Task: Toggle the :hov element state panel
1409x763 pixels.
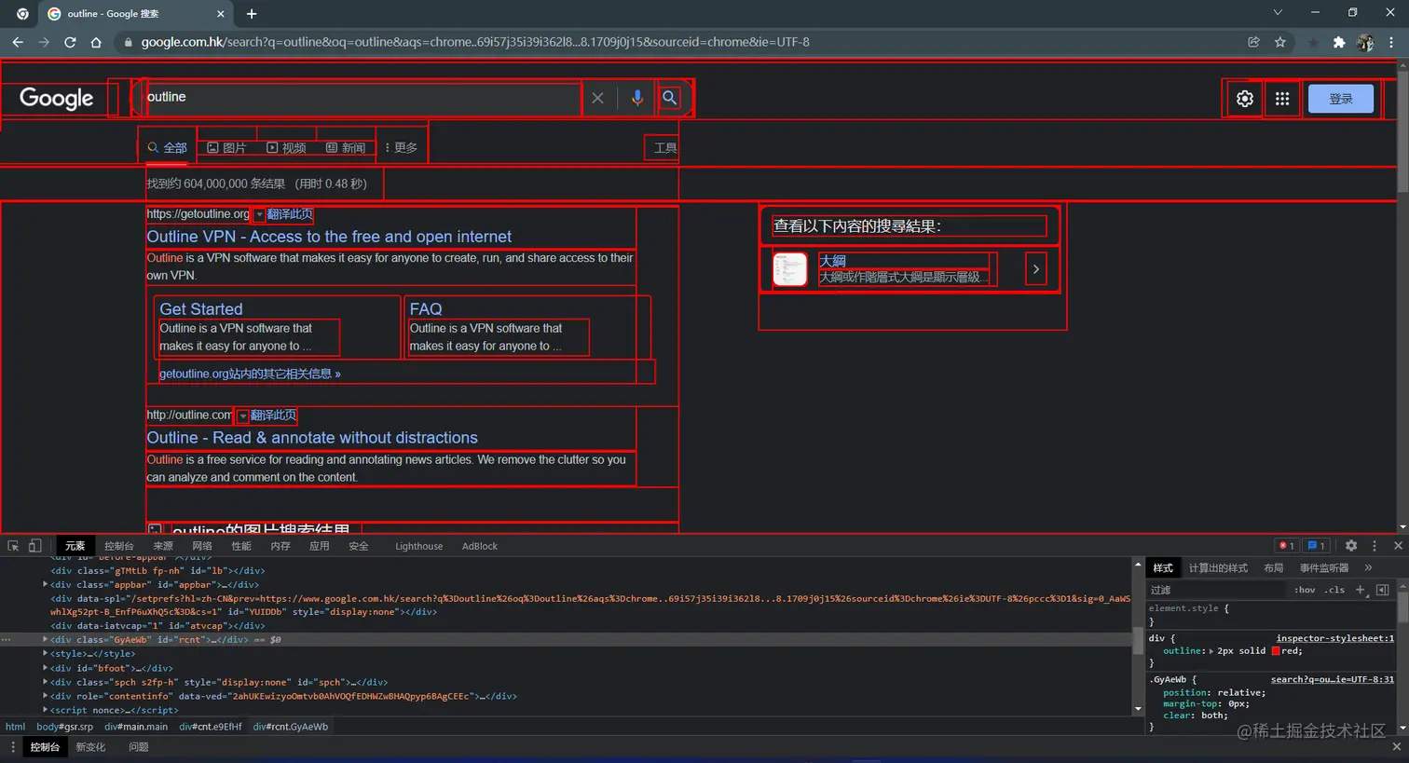Action: coord(1305,590)
